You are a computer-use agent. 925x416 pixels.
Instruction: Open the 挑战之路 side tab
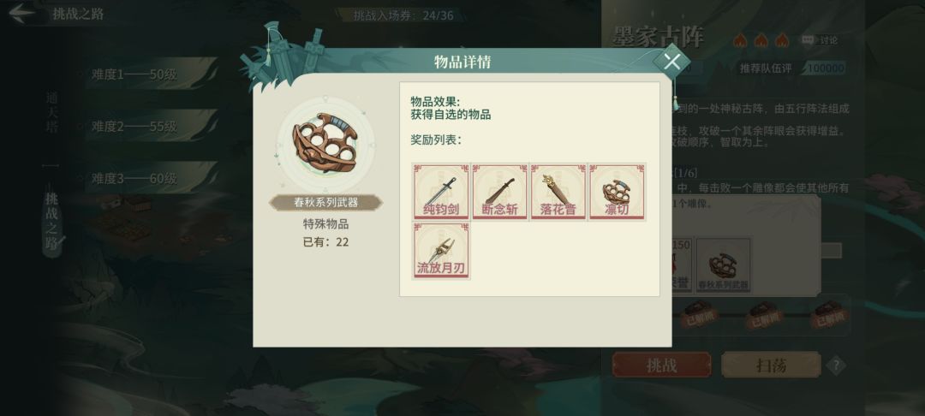point(52,221)
